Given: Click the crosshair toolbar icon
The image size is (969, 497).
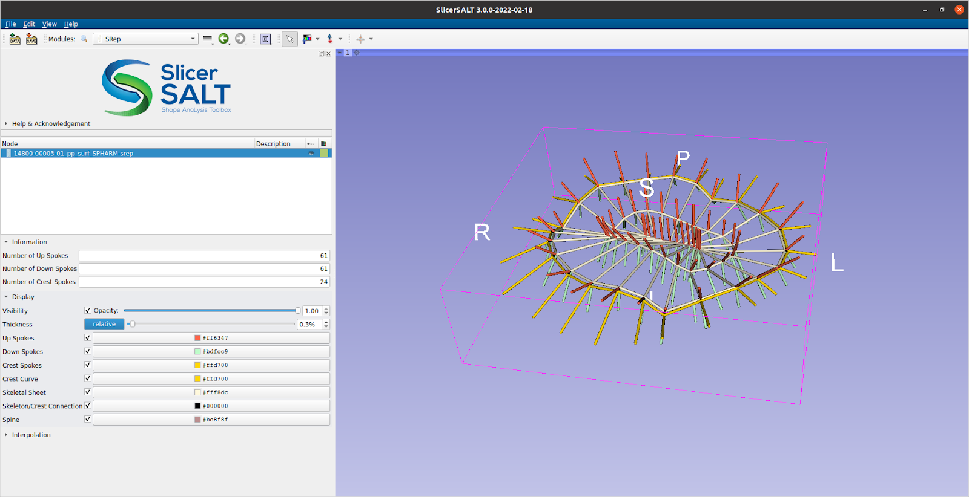Looking at the screenshot, I should coord(360,39).
